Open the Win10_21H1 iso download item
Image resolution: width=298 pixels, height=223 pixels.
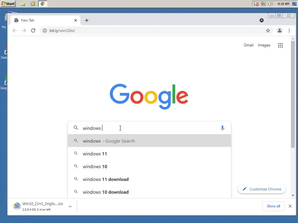(38, 206)
